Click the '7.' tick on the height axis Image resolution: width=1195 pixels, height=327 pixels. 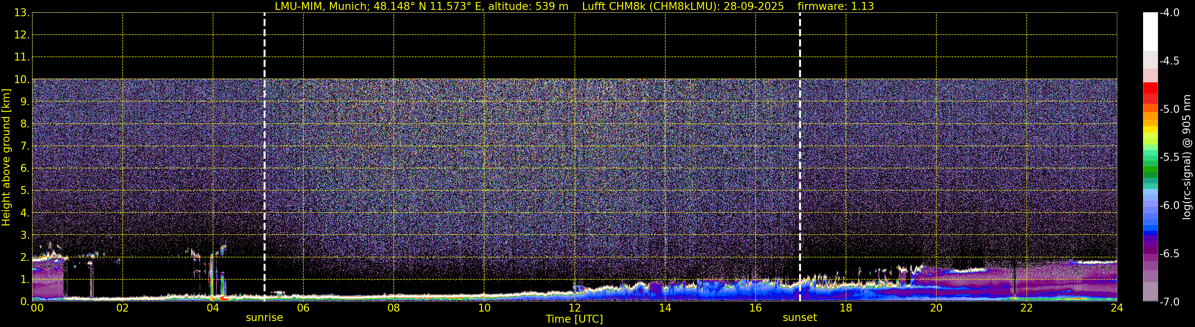(25, 146)
